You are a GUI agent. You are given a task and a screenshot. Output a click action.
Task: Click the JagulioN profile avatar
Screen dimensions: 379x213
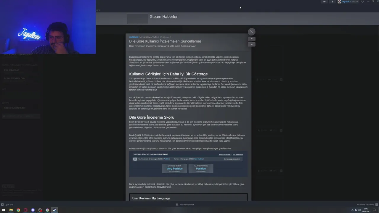[339, 1]
